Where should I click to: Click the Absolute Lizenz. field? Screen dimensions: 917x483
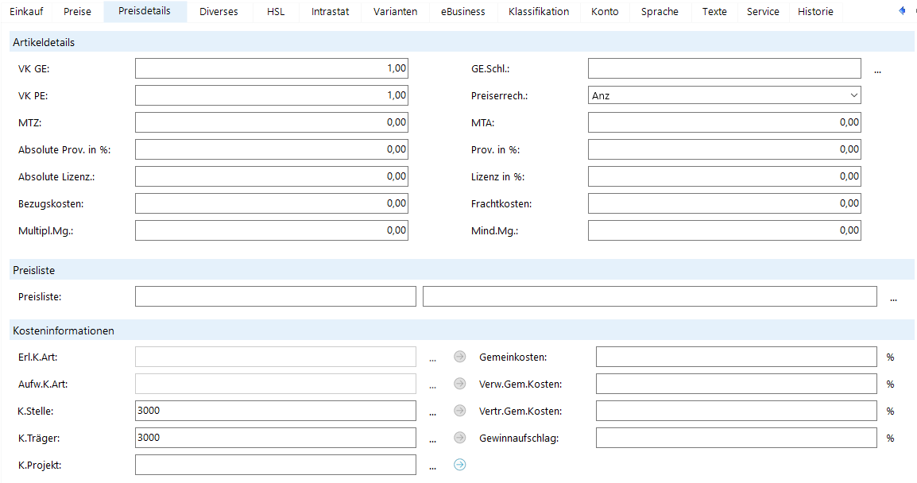[x=271, y=176]
